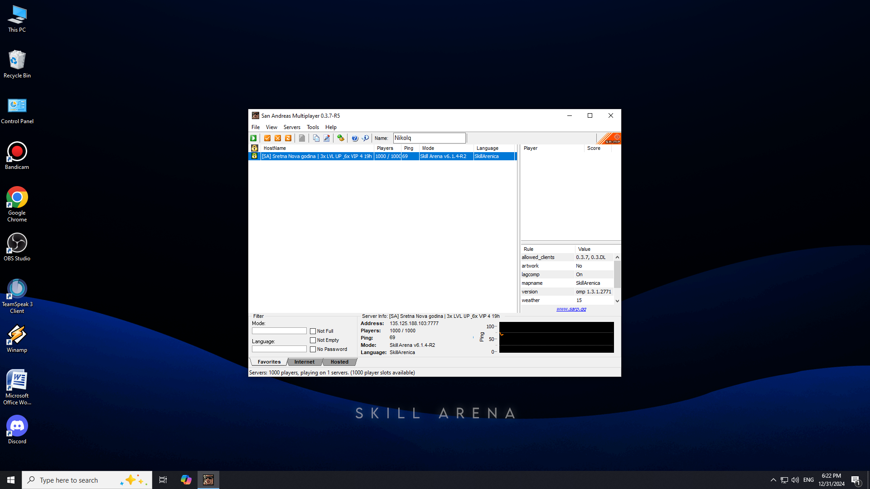Viewport: 870px width, 489px height.
Task: Open the settings gear toolbar icon
Action: click(x=341, y=138)
